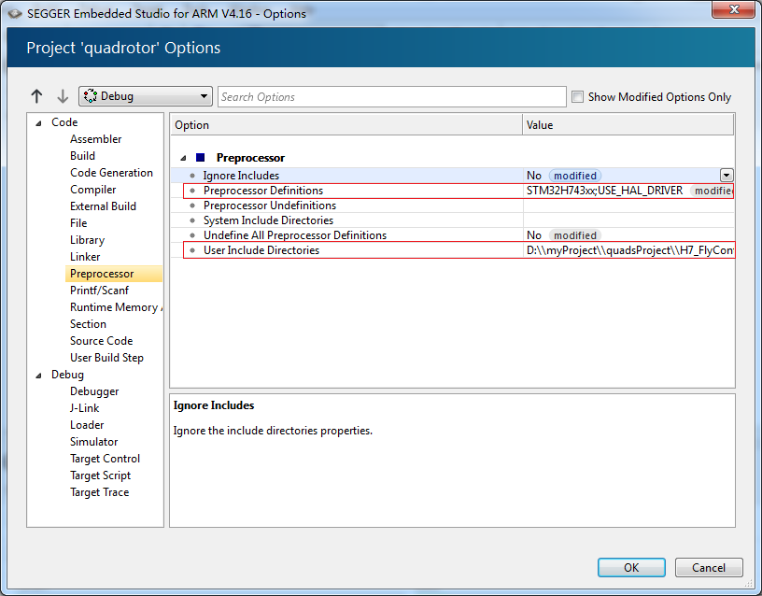762x596 pixels.
Task: Select the Compiler category
Action: point(92,190)
